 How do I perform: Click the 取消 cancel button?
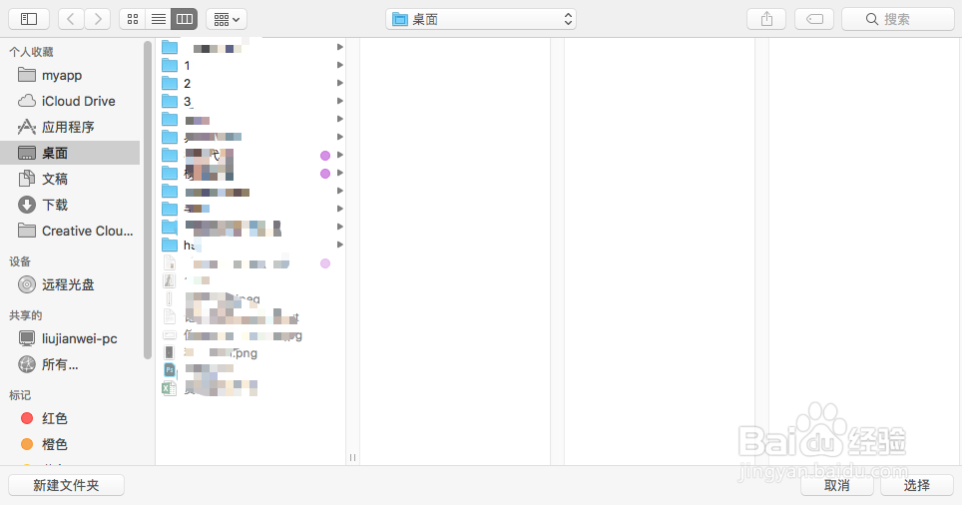837,485
